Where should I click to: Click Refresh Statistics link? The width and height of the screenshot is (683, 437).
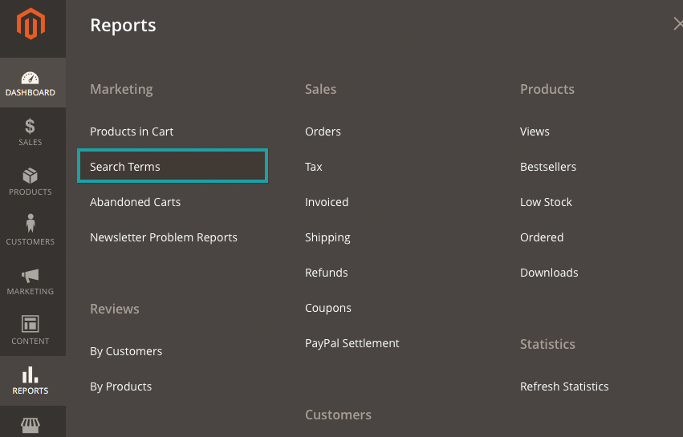pos(564,386)
